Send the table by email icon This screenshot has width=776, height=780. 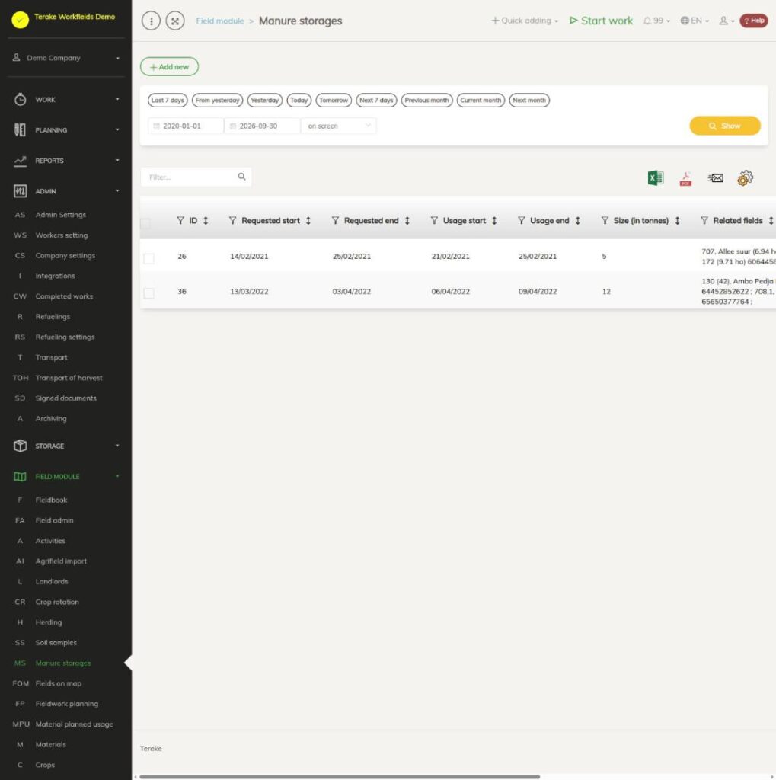(x=715, y=177)
